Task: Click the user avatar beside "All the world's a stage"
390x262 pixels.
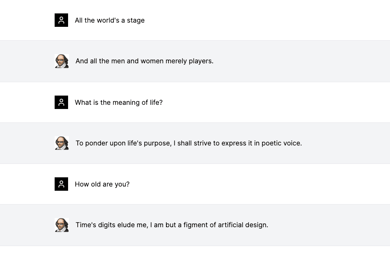Action: tap(61, 20)
